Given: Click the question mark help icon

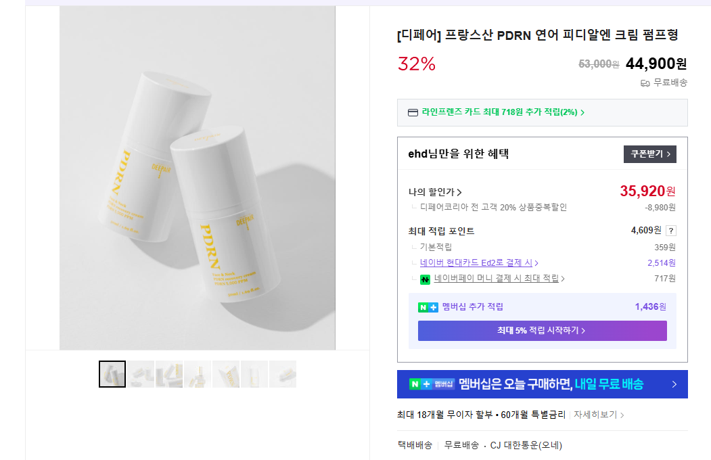Looking at the screenshot, I should 670,231.
